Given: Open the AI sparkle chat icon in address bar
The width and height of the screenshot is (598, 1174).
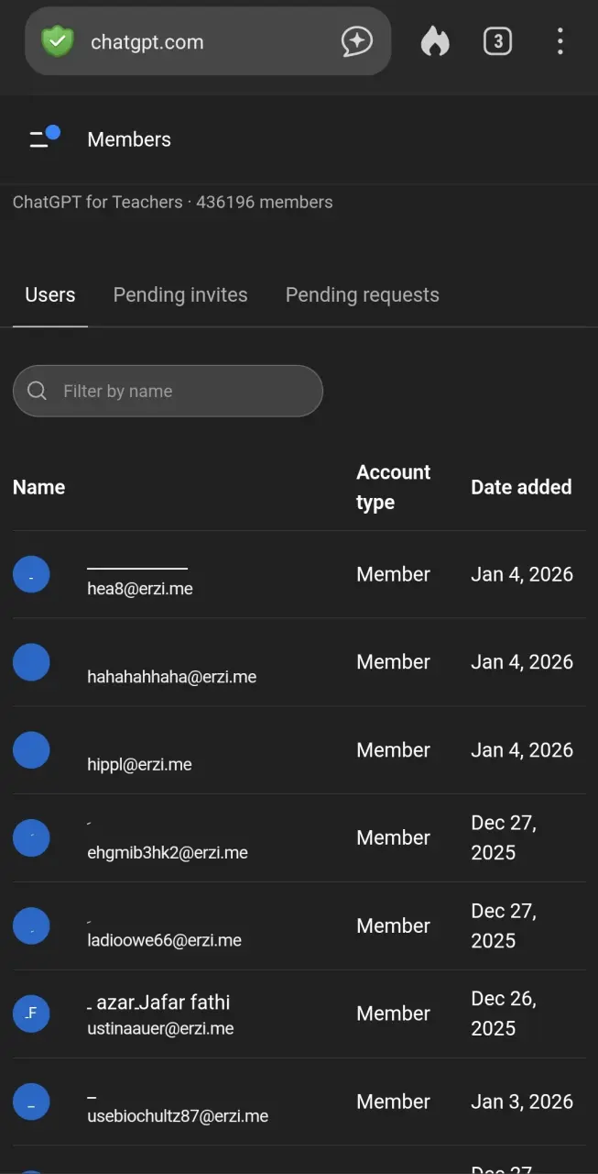Looking at the screenshot, I should pos(357,41).
